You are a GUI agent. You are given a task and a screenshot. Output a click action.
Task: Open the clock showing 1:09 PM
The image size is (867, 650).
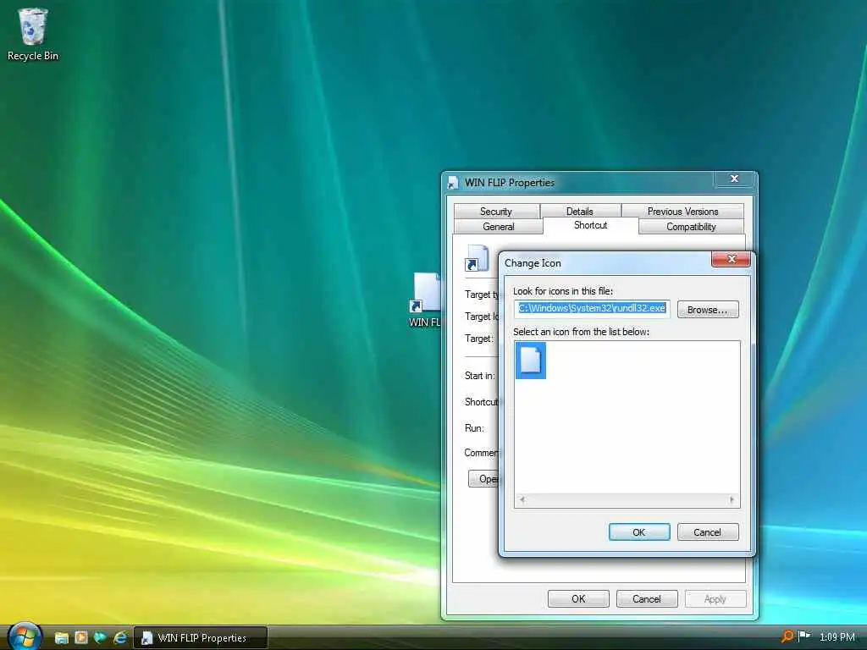(837, 637)
